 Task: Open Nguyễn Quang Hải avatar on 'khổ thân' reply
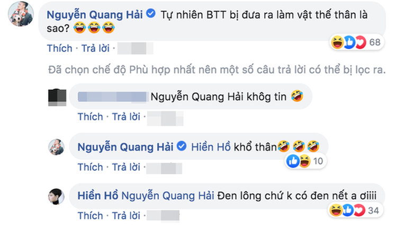click(x=56, y=147)
